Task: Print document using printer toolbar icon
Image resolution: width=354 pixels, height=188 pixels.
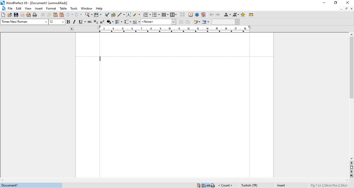Action: (x=35, y=15)
